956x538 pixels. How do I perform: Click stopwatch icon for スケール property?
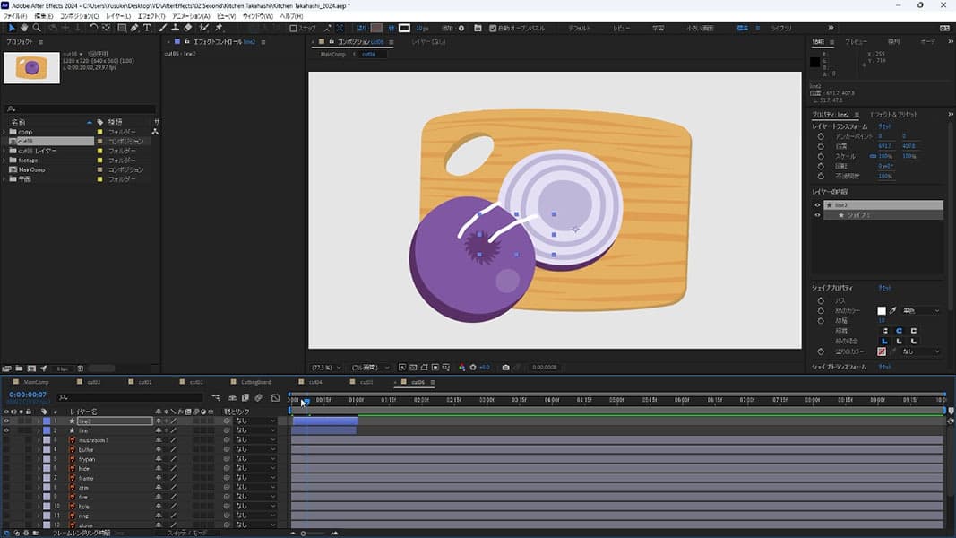coord(820,156)
